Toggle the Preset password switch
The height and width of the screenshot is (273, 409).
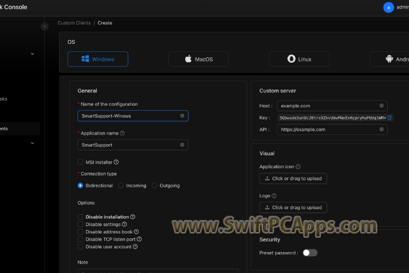click(310, 253)
